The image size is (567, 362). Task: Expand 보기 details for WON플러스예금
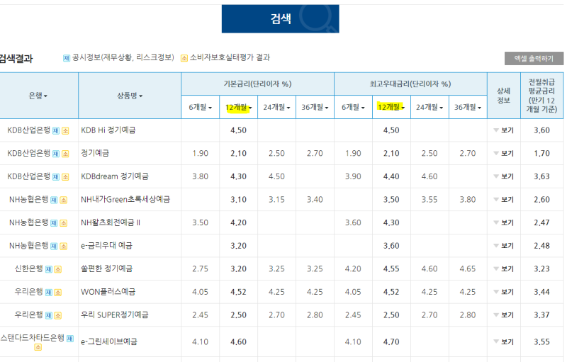(504, 293)
